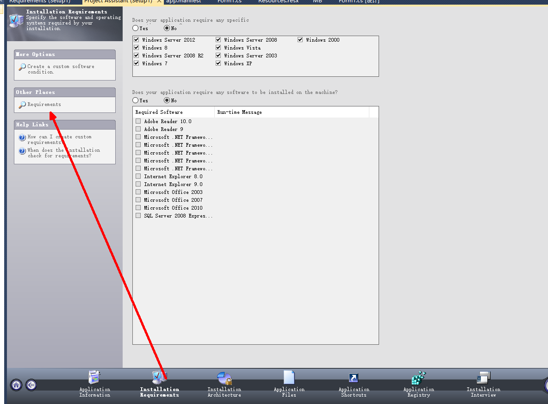Uncheck Windows XP checkbox
Viewport: 548px width, 404px height.
point(218,63)
